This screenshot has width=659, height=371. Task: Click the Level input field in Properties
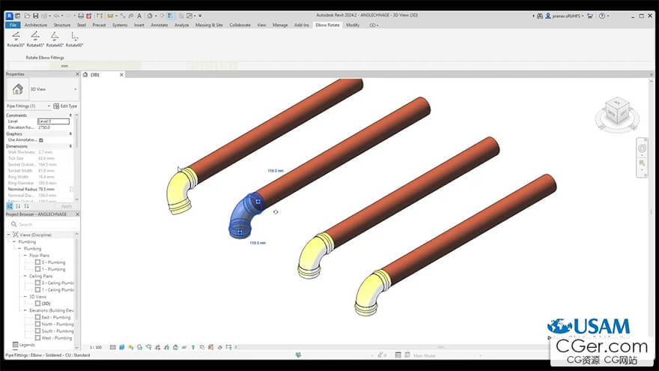53,121
